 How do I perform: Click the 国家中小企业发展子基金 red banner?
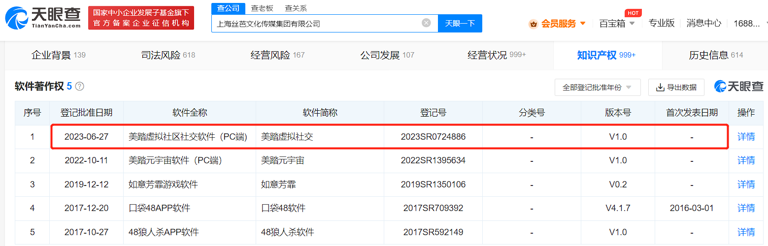[x=141, y=18]
